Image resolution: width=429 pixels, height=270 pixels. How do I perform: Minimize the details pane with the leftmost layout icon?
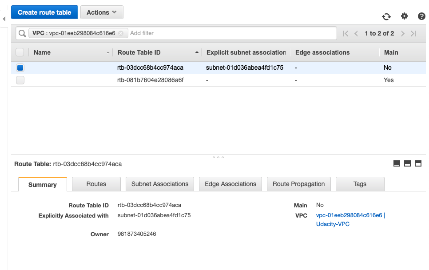click(397, 164)
